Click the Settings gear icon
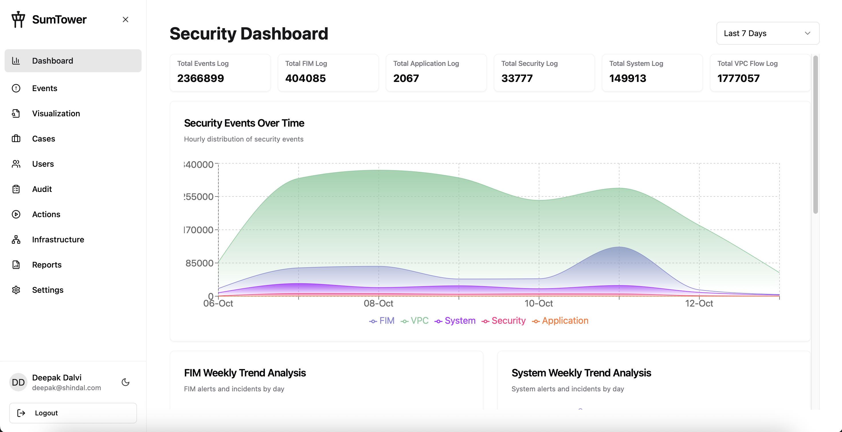This screenshot has height=432, width=842. 16,290
